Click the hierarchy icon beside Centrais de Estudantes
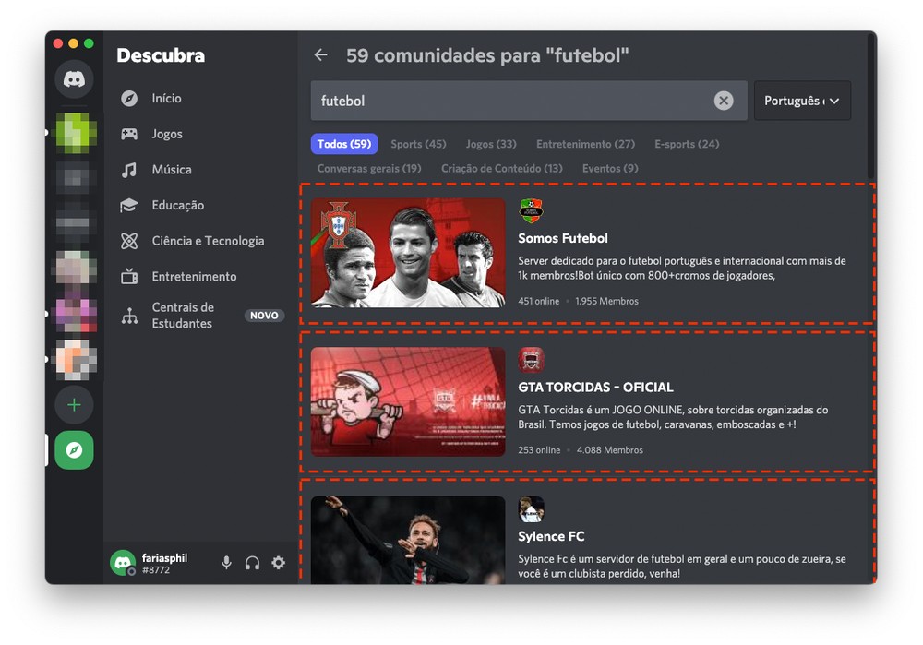This screenshot has width=923, height=645. [x=129, y=316]
